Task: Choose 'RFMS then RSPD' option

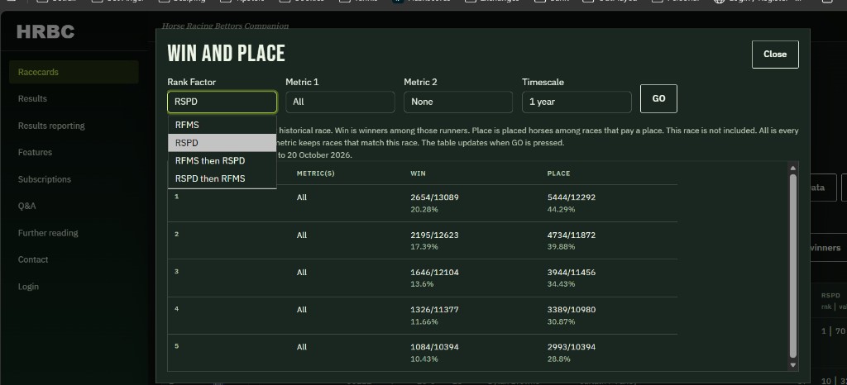Action: 222,160
